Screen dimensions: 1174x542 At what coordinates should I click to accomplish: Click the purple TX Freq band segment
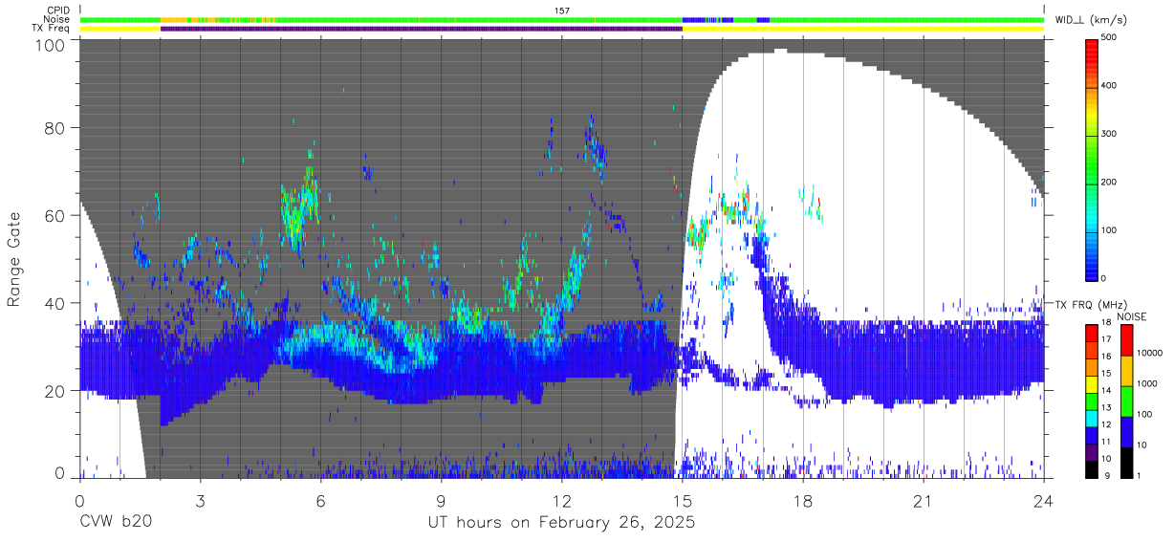422,29
